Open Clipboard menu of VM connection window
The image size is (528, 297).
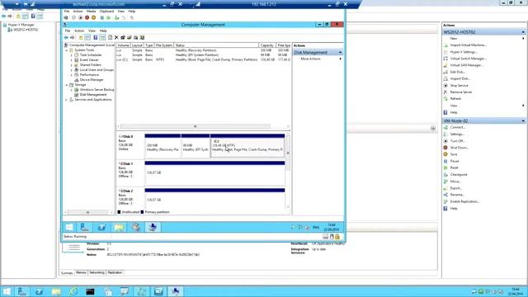[x=106, y=11]
